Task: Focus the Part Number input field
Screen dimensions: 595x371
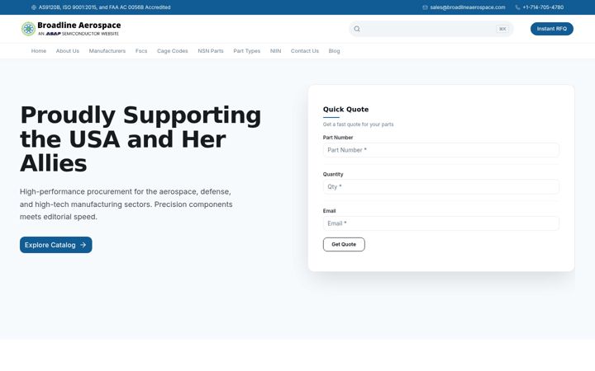Action: [x=441, y=150]
